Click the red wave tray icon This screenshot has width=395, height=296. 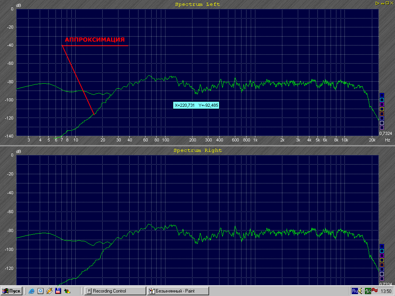[375, 291]
